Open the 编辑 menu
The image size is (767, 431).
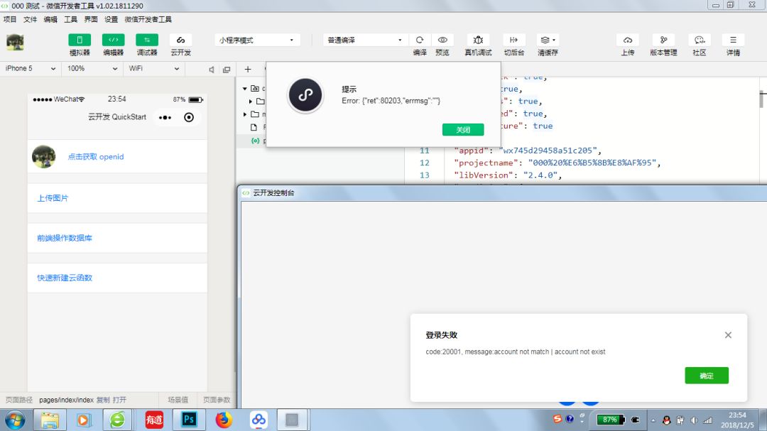coord(50,20)
